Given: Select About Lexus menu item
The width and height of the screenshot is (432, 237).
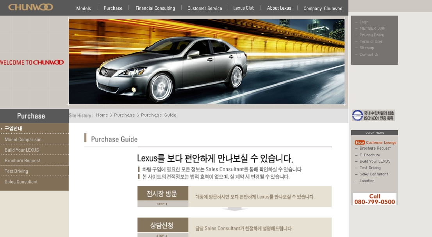Looking at the screenshot, I should pos(279,8).
